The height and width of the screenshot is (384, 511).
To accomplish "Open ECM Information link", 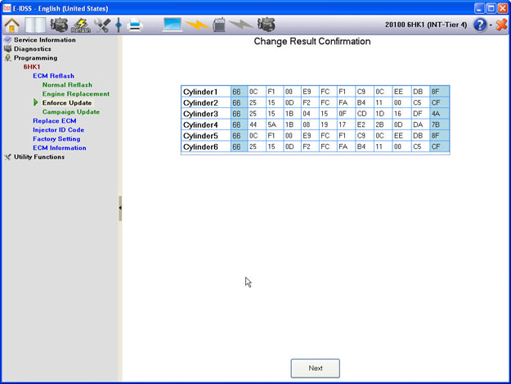I will point(59,148).
